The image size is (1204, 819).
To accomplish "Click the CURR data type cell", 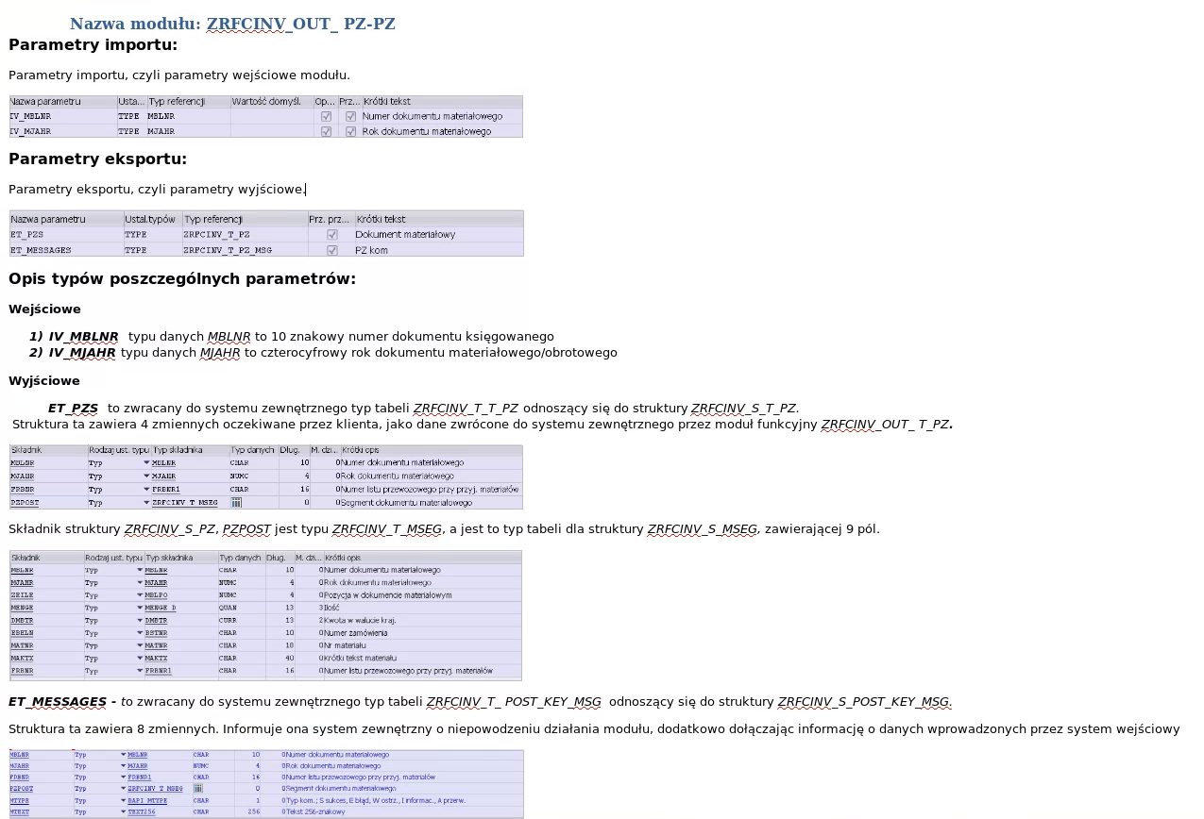I will coord(228,621).
